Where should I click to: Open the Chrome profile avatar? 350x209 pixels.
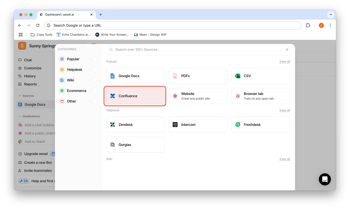pyautogui.click(x=321, y=25)
